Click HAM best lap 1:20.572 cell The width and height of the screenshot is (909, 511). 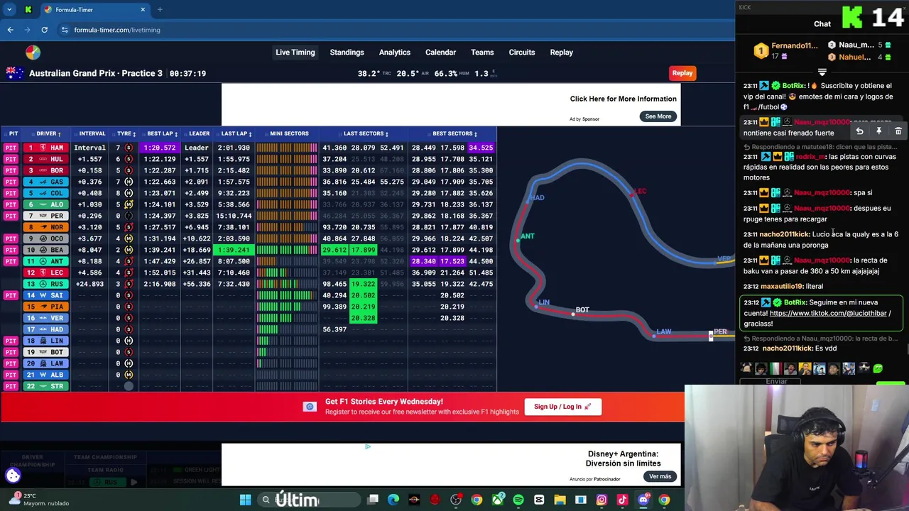160,148
